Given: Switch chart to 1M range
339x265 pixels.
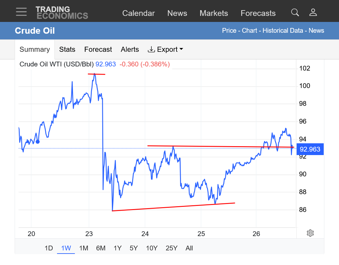Looking at the screenshot, I should pyautogui.click(x=83, y=248).
